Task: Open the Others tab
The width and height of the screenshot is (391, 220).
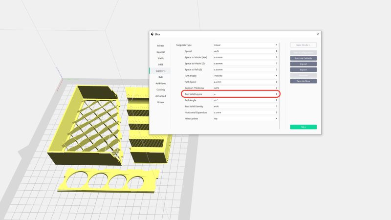Action: 160,102
